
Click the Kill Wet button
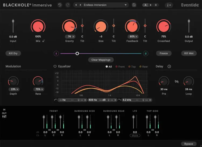[x=189, y=53]
